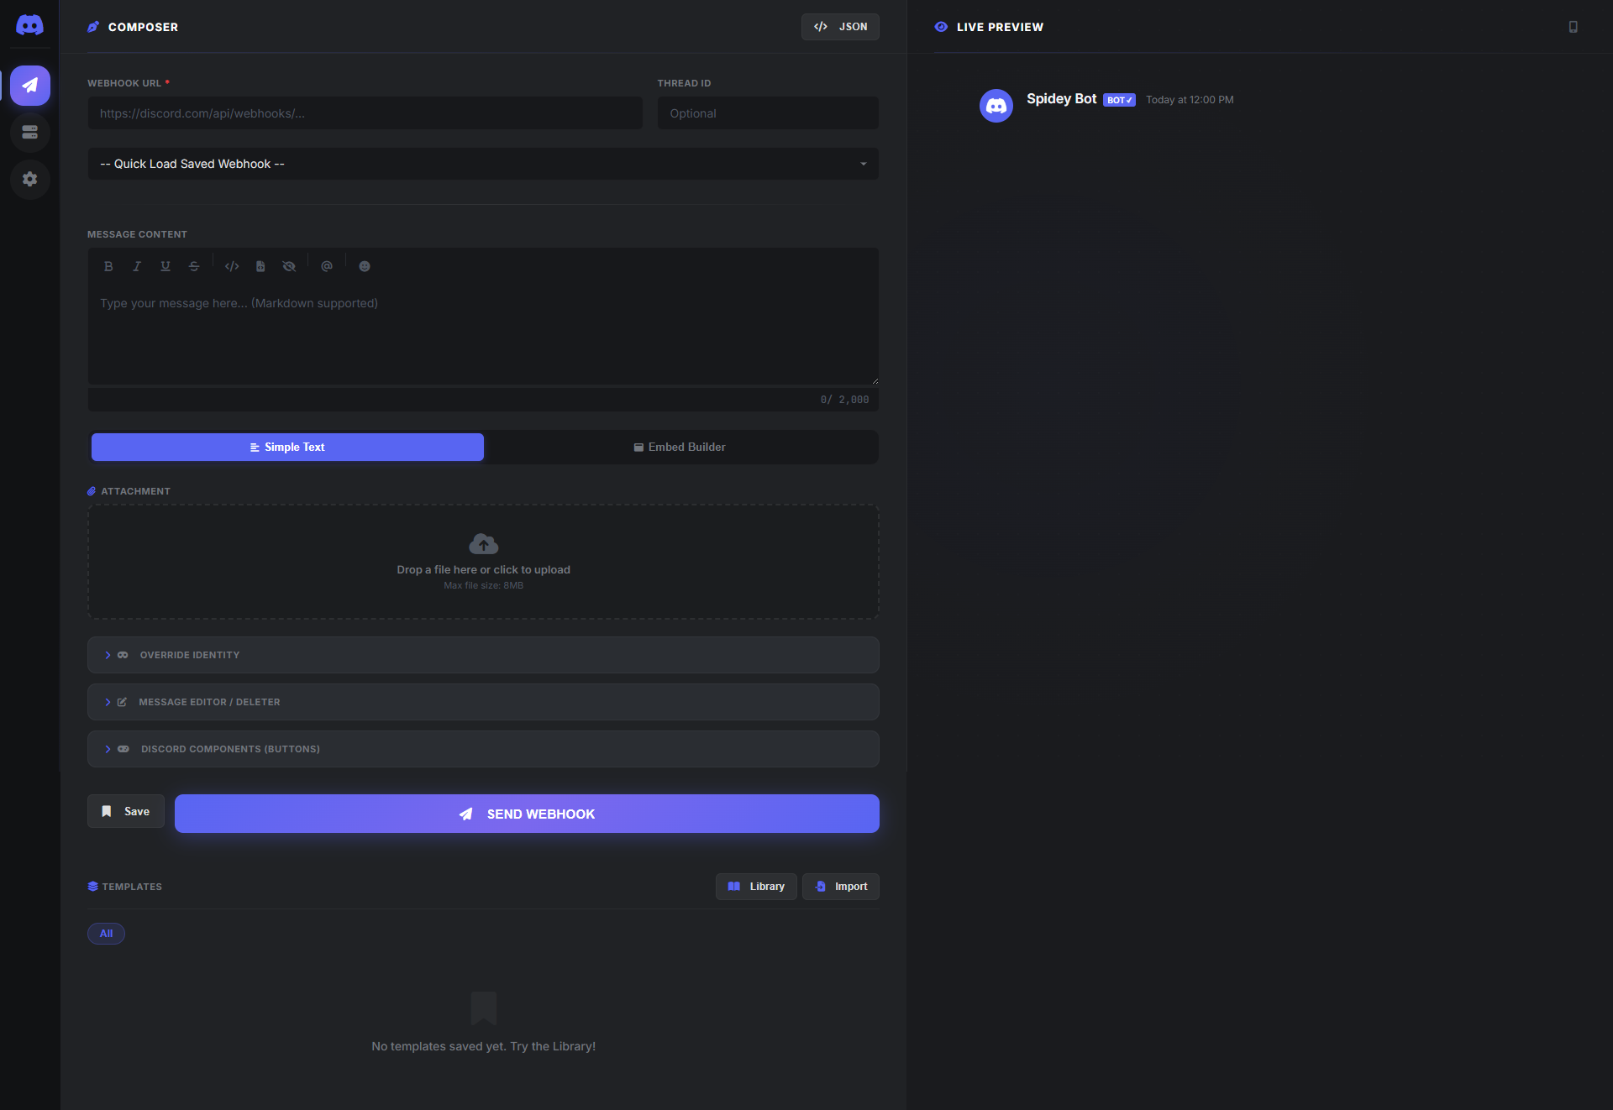Open the paper plane composer sidebar icon
Image resolution: width=1613 pixels, height=1110 pixels.
point(30,85)
